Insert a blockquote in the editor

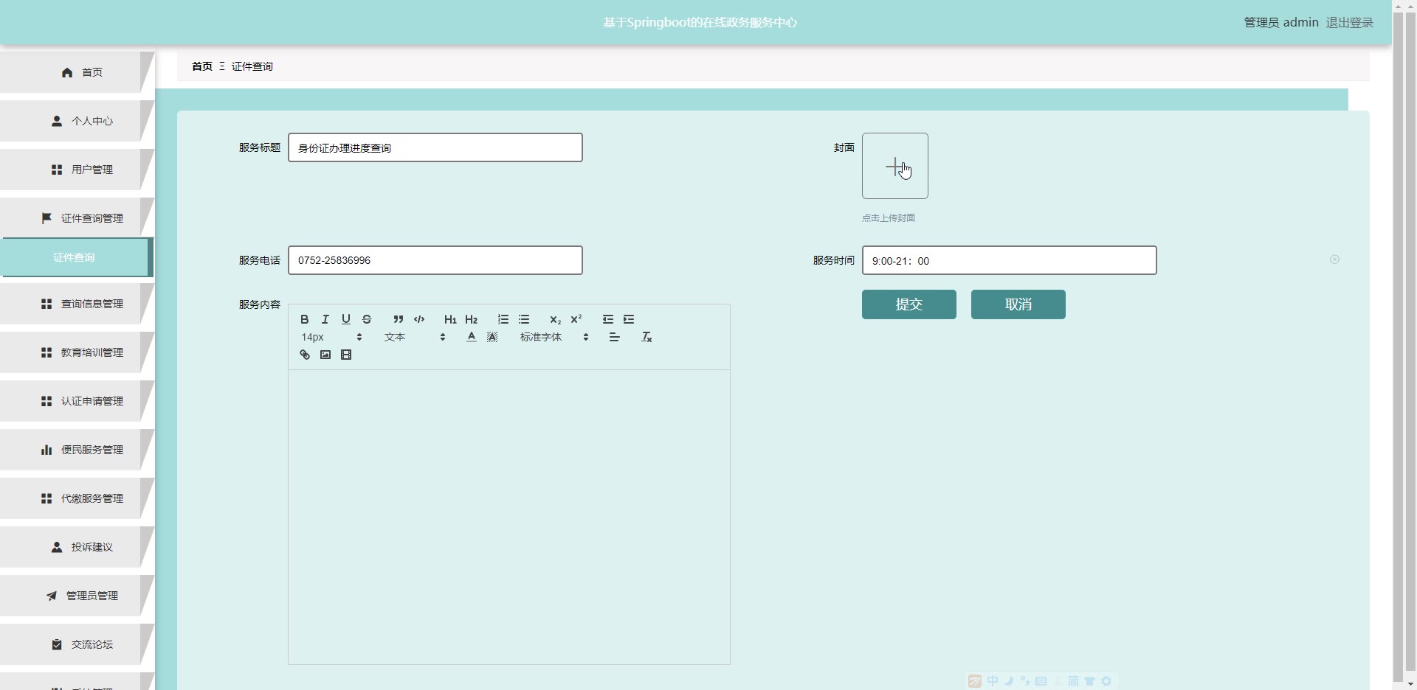tap(399, 319)
